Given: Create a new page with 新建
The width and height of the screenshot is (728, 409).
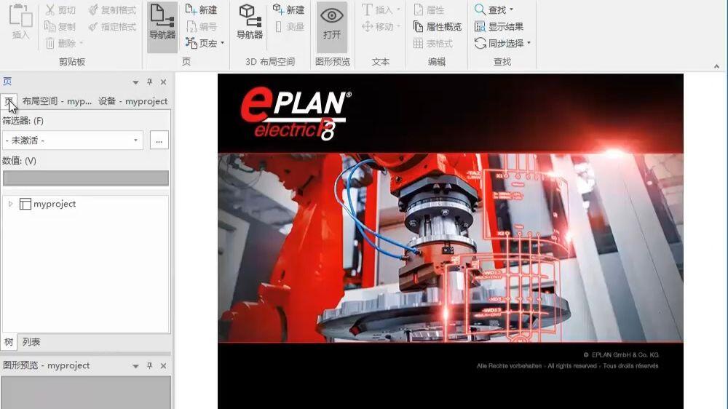Looking at the screenshot, I should click(x=201, y=9).
